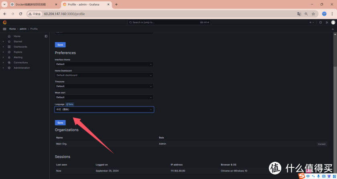Click the browser address bar URL
This screenshot has width=337, height=179.
[65, 14]
